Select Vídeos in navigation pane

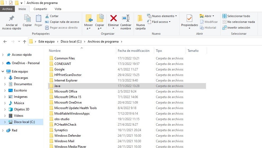click(x=18, y=116)
